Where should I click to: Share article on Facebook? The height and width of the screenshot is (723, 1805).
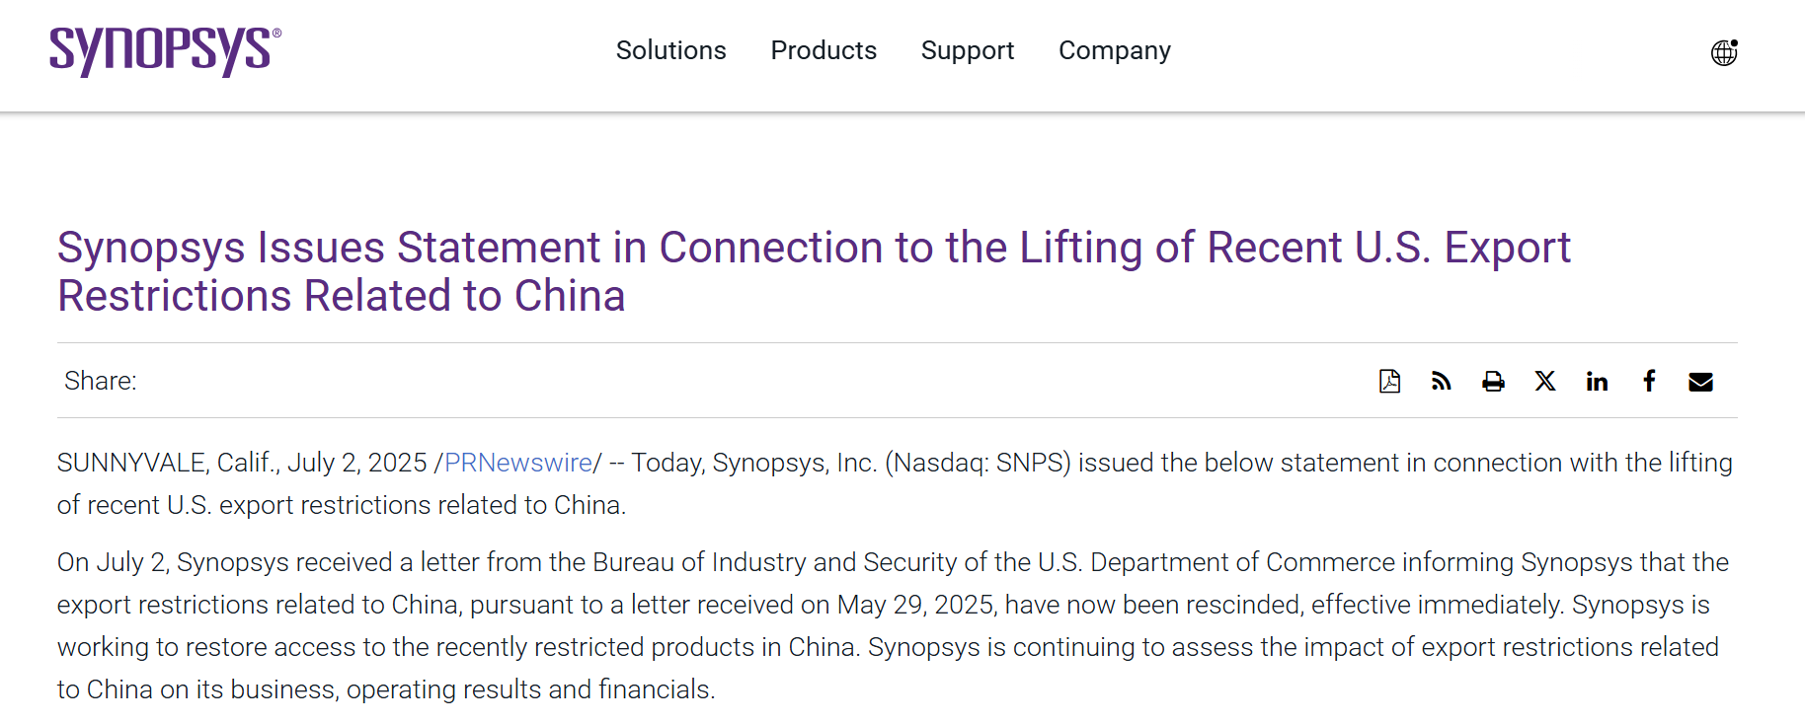[x=1649, y=381]
